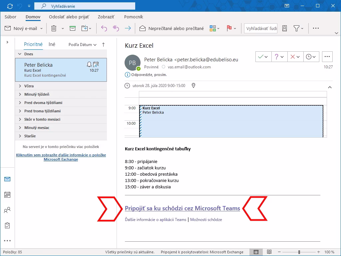Open Tasks view in navigation bar
Viewport: 341px width, 256px height.
[7, 225]
